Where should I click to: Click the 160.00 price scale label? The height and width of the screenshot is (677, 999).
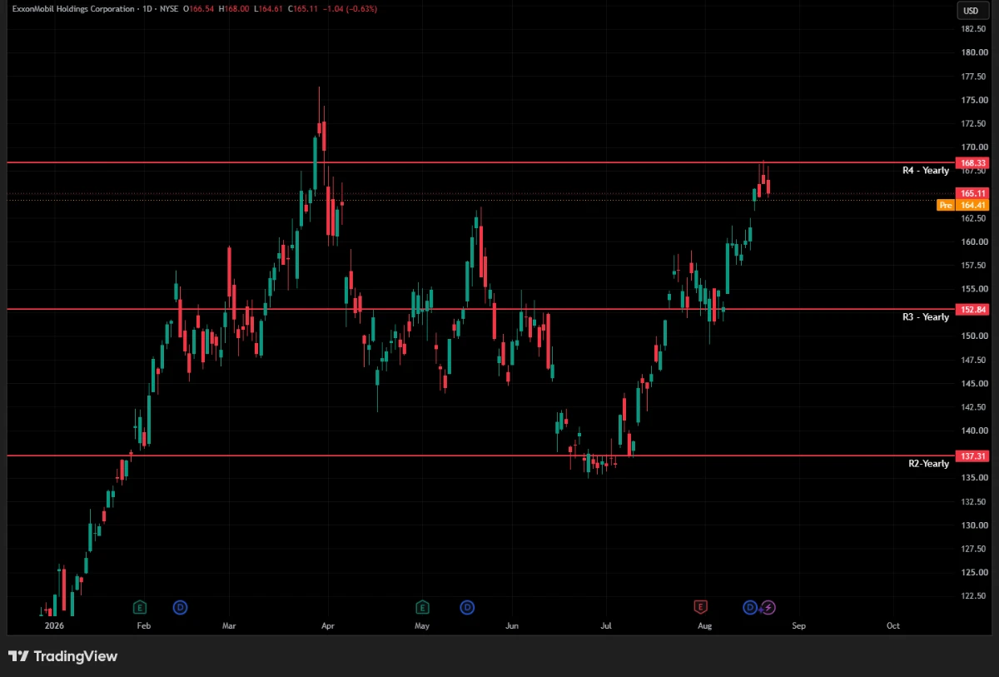[973, 242]
